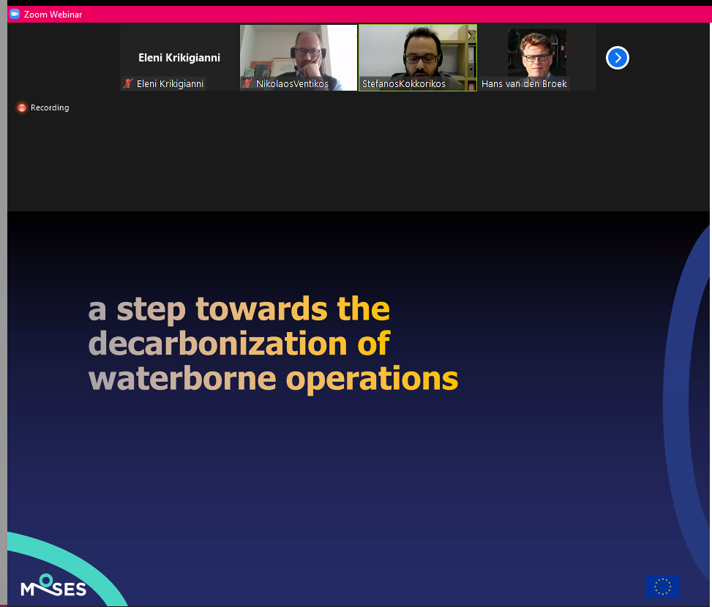Select Hans van den Broek video thumbnail

pos(536,58)
